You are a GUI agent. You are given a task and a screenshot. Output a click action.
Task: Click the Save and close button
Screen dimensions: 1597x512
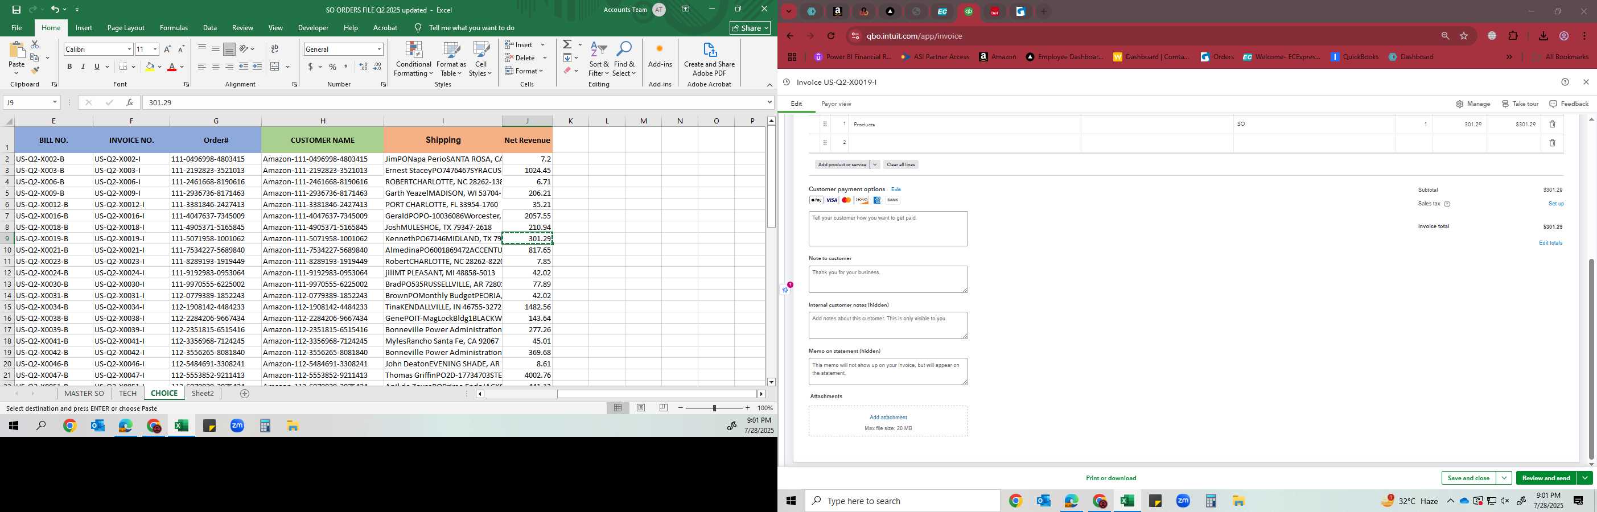pos(1468,478)
